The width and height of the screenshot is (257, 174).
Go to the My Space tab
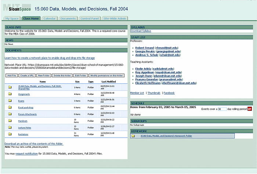coord(12,18)
